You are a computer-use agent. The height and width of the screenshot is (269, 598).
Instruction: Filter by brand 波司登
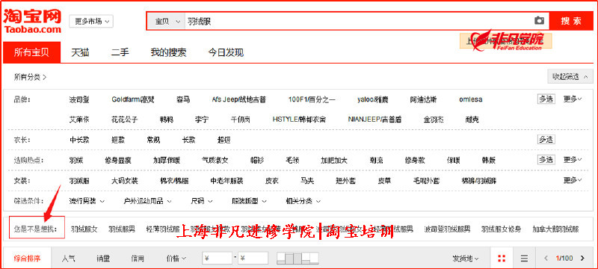pos(79,100)
